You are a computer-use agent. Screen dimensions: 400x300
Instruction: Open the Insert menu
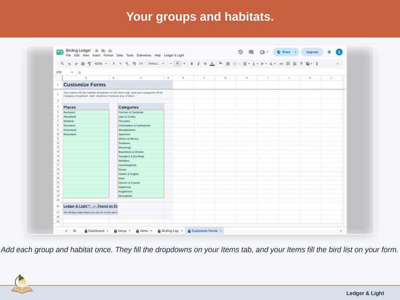click(x=96, y=55)
